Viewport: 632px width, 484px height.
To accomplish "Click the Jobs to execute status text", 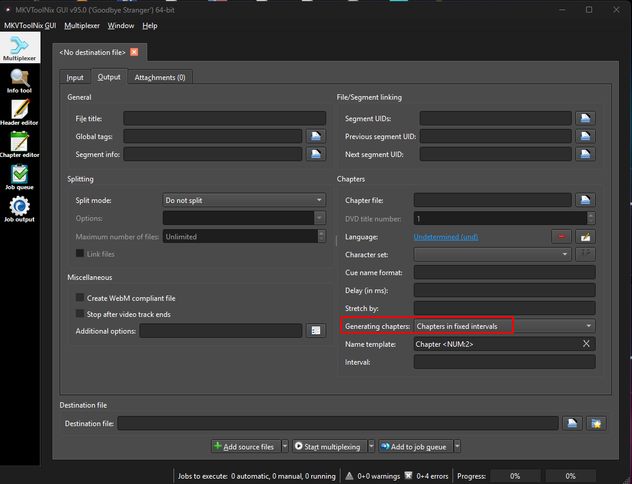I will (x=257, y=476).
